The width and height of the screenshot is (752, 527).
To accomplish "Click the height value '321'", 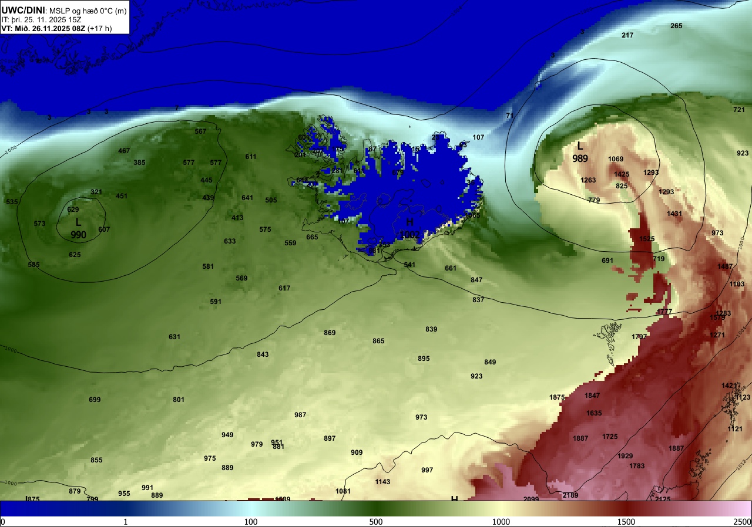I will tap(96, 192).
